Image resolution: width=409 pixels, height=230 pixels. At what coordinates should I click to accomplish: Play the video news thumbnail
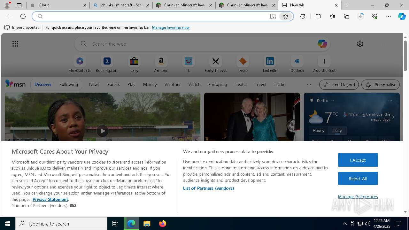103,131
